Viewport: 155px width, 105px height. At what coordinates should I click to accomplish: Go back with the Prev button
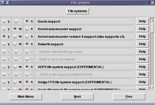click(129, 97)
